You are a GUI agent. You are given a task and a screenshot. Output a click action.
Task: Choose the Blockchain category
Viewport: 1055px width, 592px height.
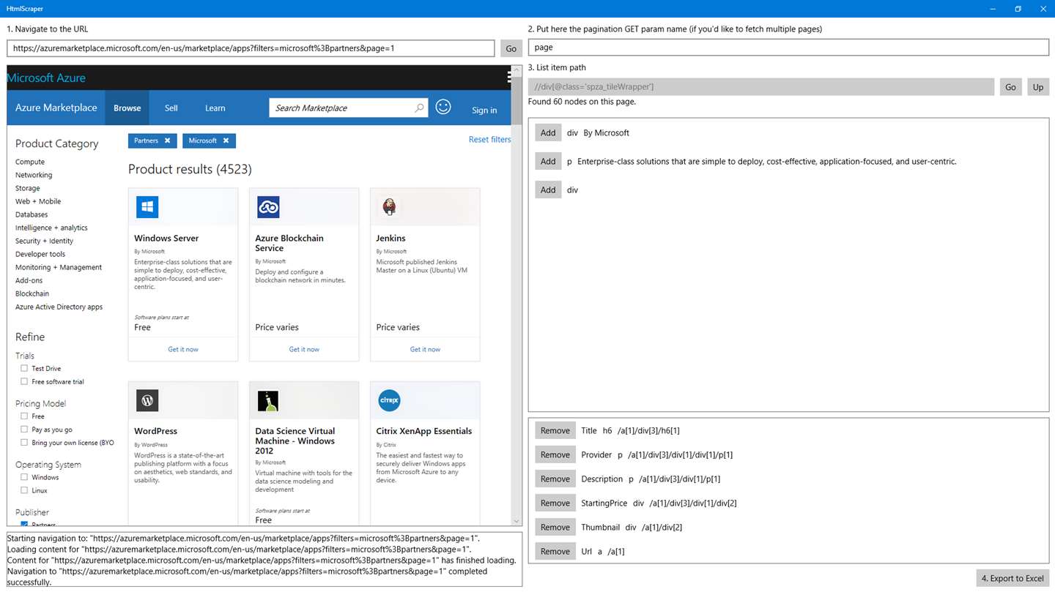click(32, 293)
